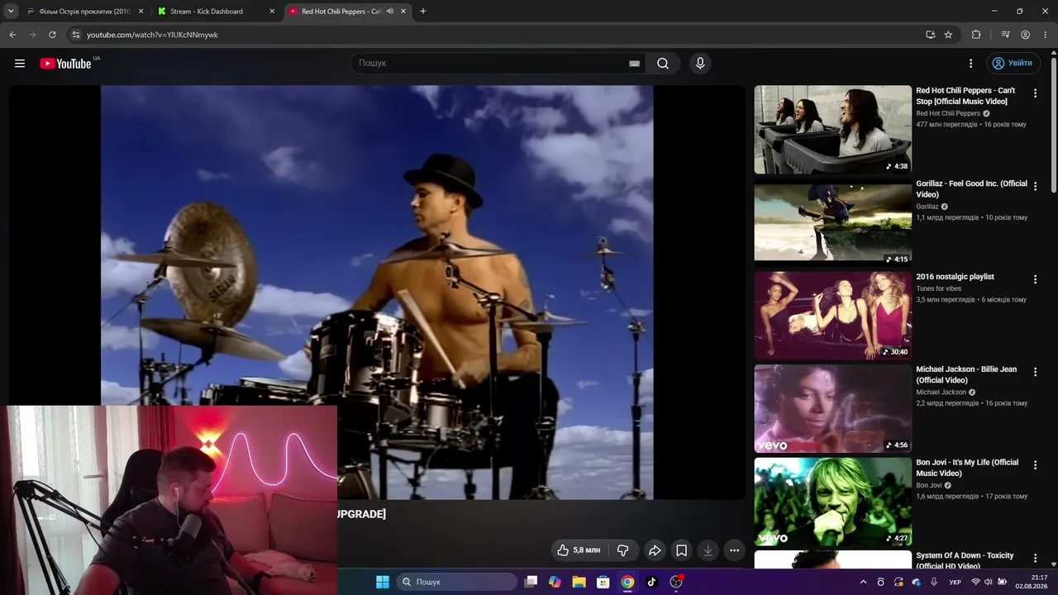
Task: Save the video with the bookmark icon
Action: tap(681, 550)
